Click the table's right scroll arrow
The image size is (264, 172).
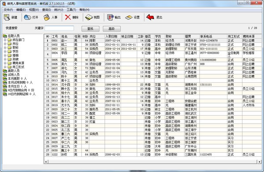point(259,162)
